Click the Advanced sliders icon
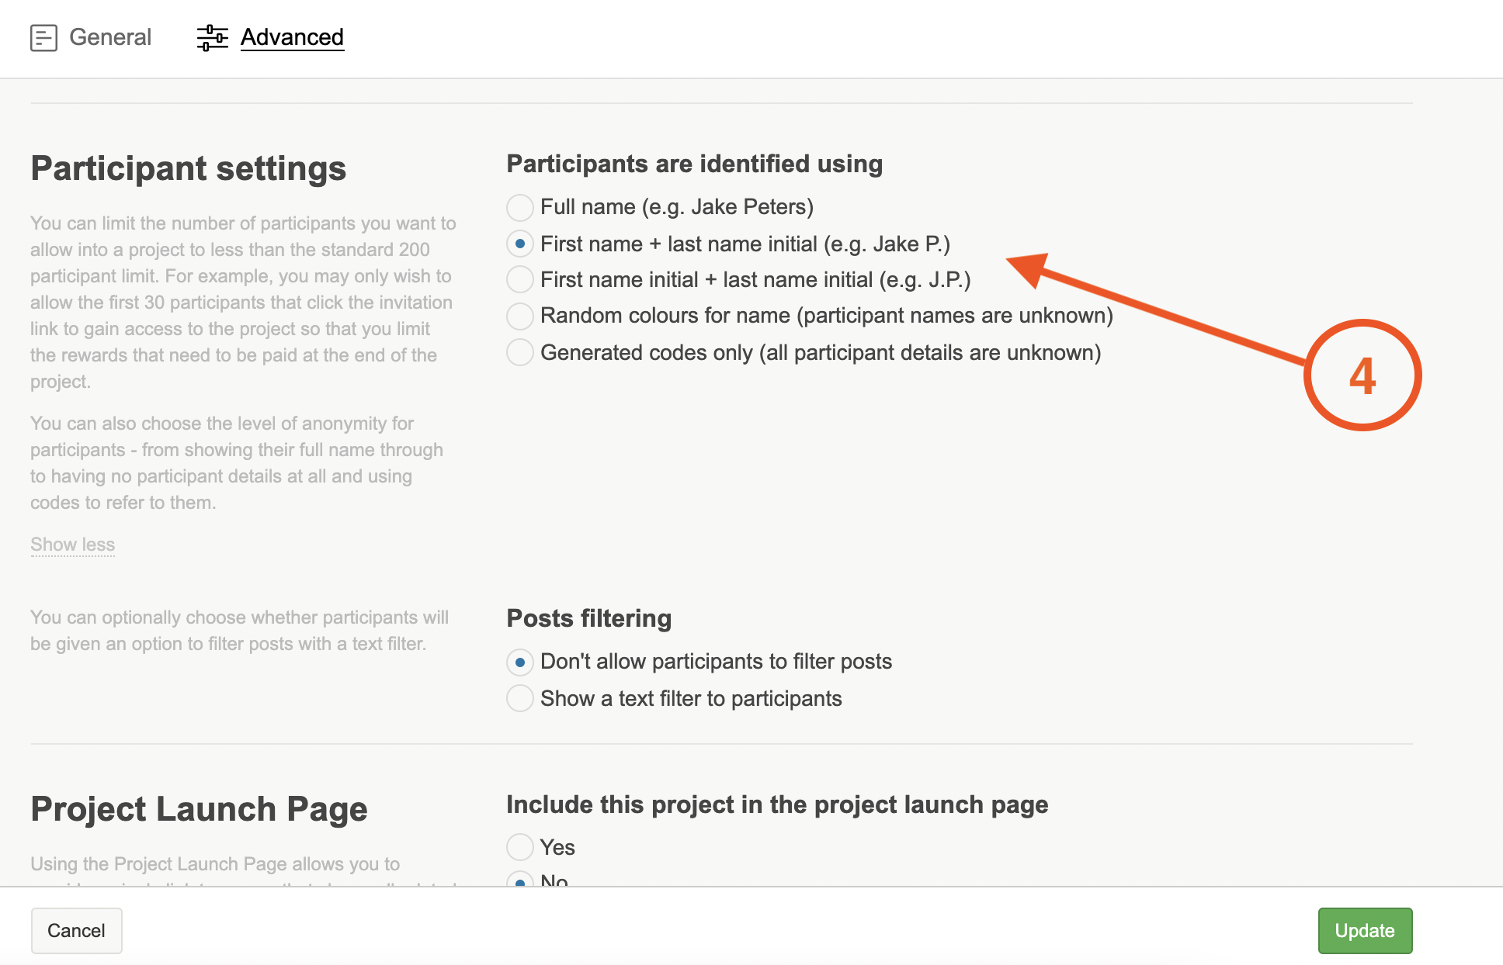Screen dimensions: 1503x965 tap(212, 37)
